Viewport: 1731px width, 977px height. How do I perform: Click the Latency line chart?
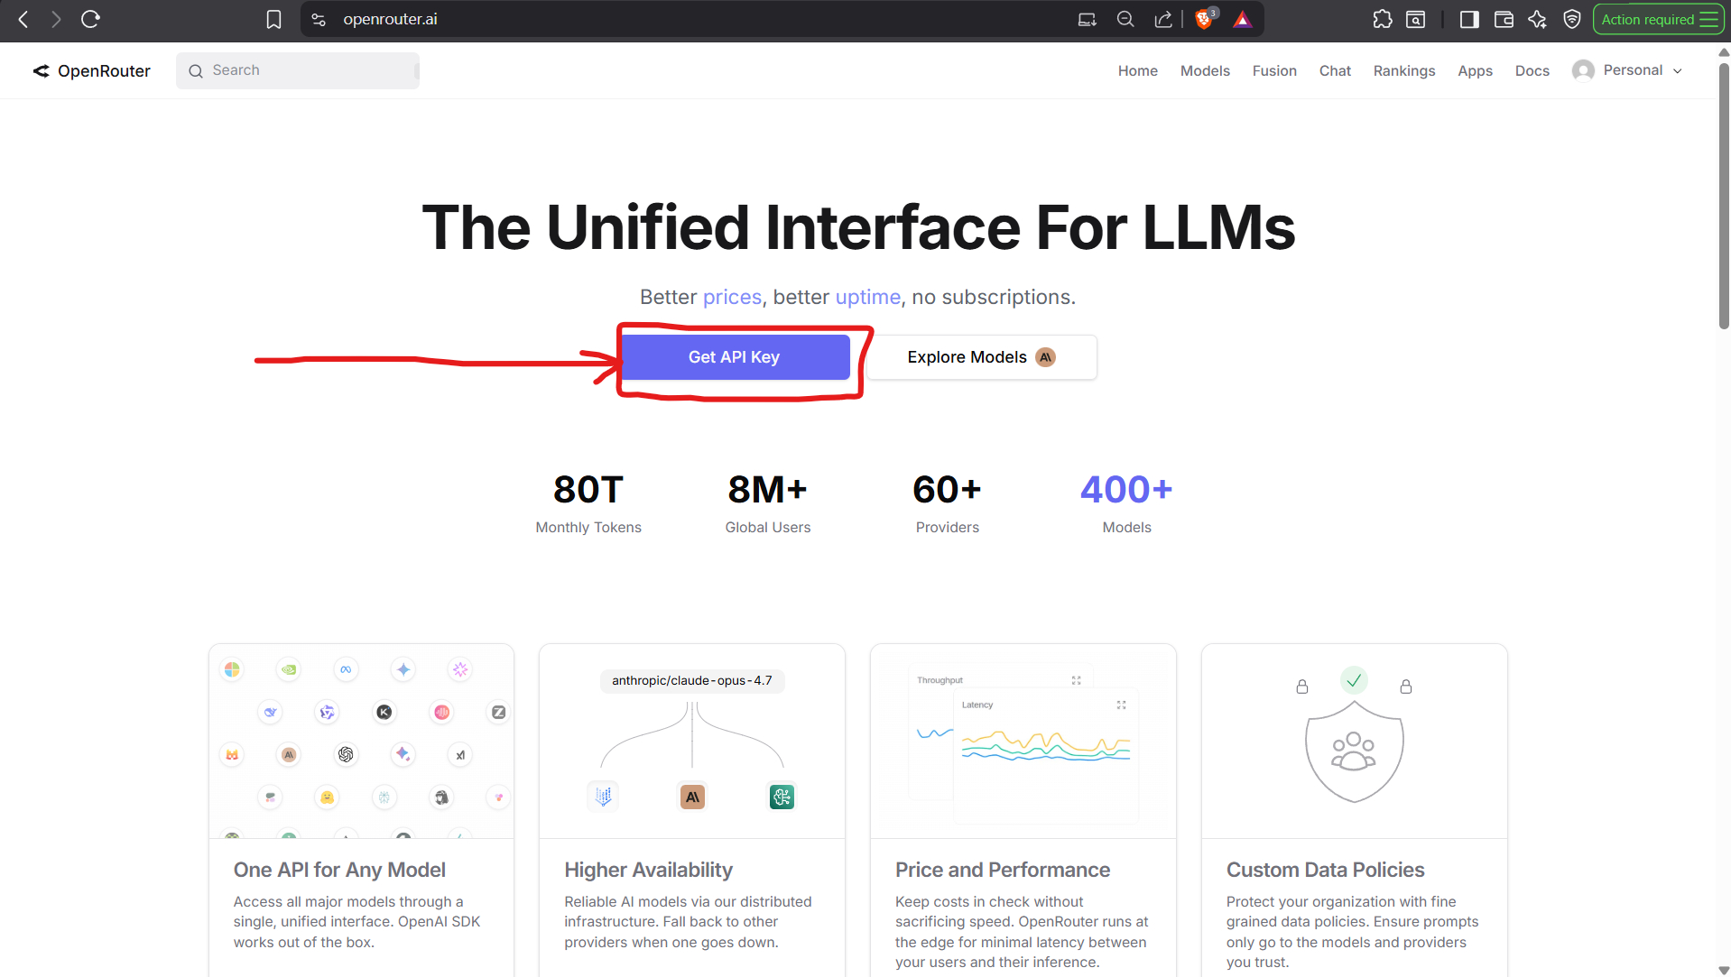coord(1045,747)
